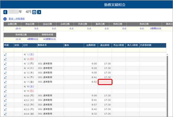Open the 勤怠・休暇情報 link
The image size is (173, 117).
[x=17, y=19]
